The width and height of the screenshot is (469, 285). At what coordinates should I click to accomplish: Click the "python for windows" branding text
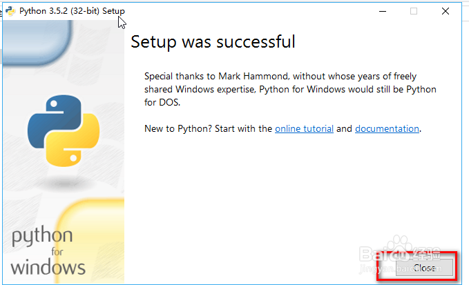point(48,250)
